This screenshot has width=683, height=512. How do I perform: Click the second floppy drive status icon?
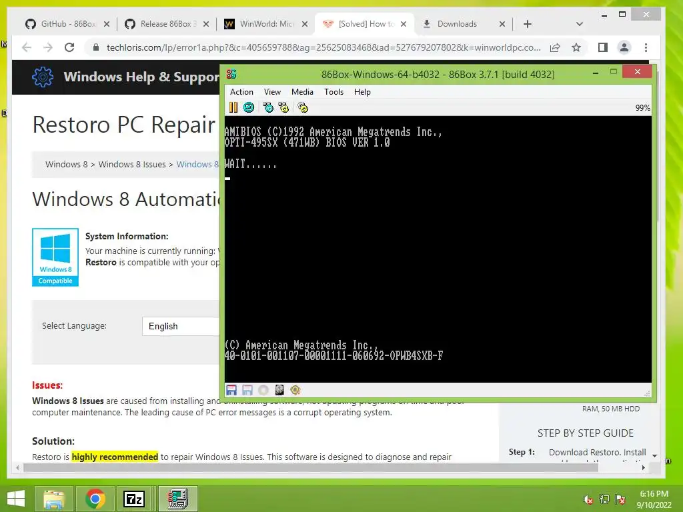pyautogui.click(x=247, y=390)
